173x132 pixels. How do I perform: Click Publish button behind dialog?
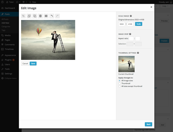coord(164,41)
